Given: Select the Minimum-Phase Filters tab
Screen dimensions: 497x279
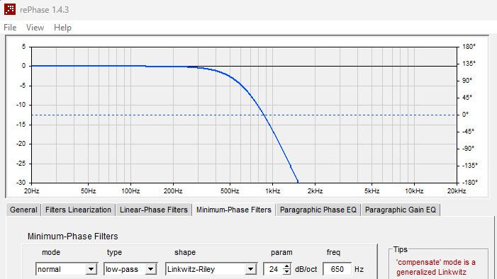Looking at the screenshot, I should pos(234,210).
